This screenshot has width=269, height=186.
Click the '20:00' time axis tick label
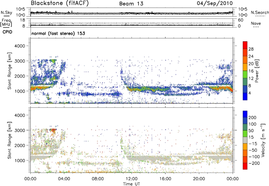coord(199,179)
